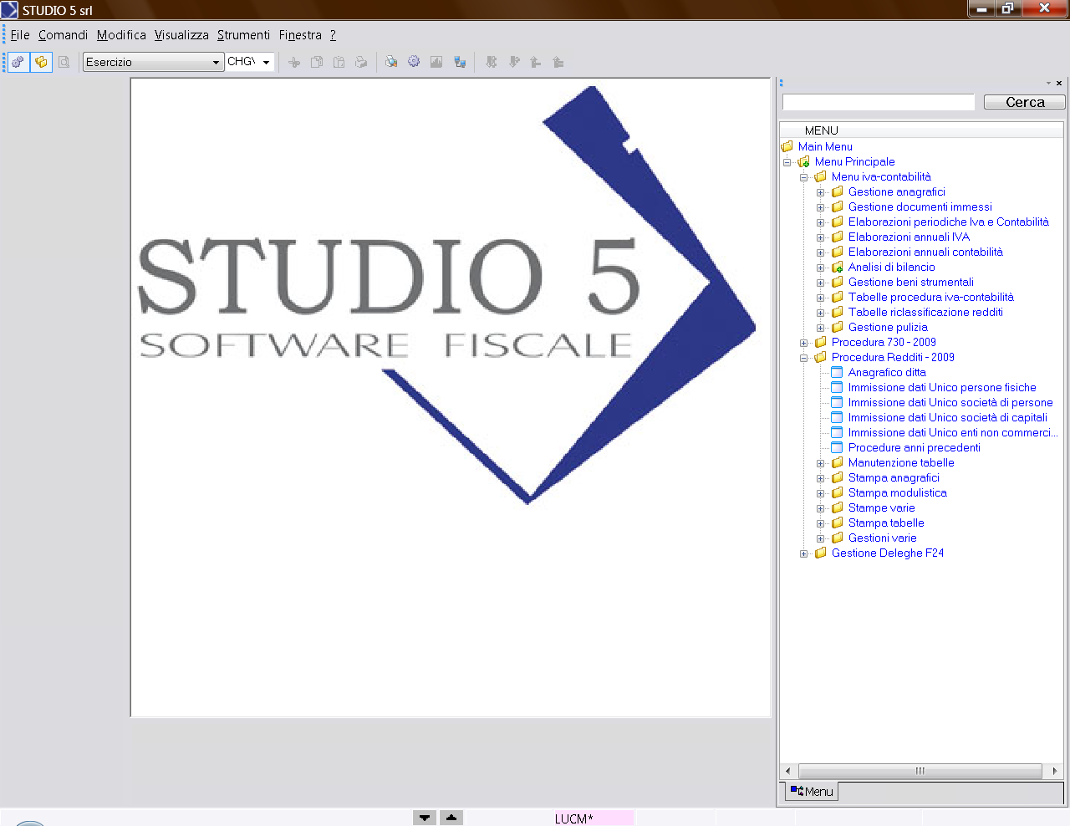Click the Main Menu folder icon
The width and height of the screenshot is (1070, 826).
point(787,146)
